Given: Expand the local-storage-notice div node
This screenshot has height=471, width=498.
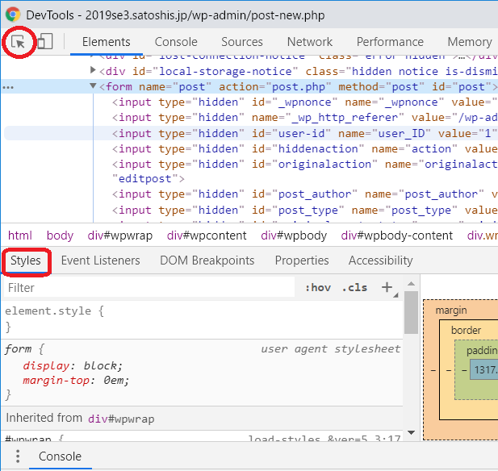Looking at the screenshot, I should click(x=93, y=72).
